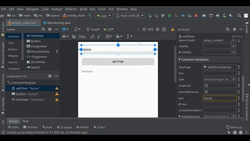250x141 pixels.
Task: Switch to the Text editor tab
Action: pos(25,121)
